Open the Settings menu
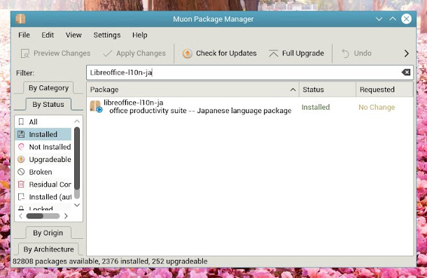Image resolution: width=427 pixels, height=278 pixels. 107,35
